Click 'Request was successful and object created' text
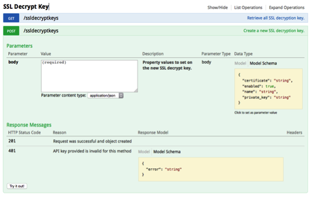 pos(93,141)
